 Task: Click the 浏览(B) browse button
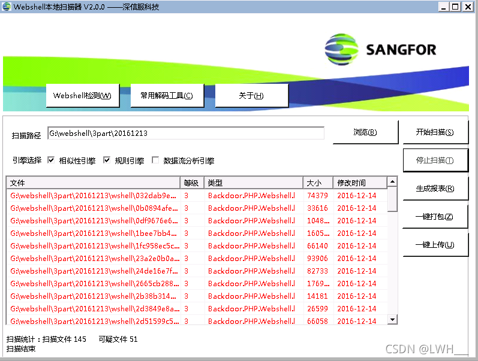[x=365, y=132]
